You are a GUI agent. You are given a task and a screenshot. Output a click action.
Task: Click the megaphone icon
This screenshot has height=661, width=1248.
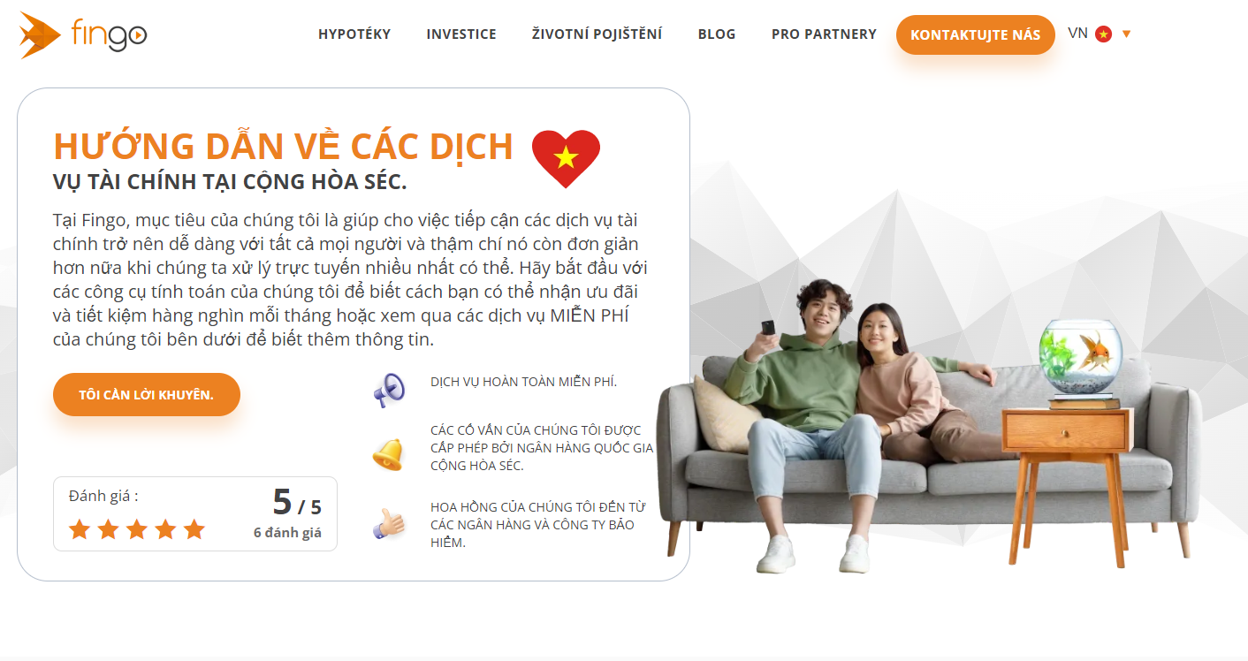pos(388,390)
